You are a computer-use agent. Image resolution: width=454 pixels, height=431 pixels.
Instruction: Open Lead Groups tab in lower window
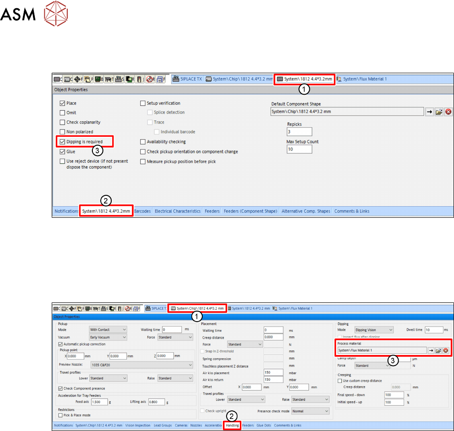pyautogui.click(x=163, y=426)
